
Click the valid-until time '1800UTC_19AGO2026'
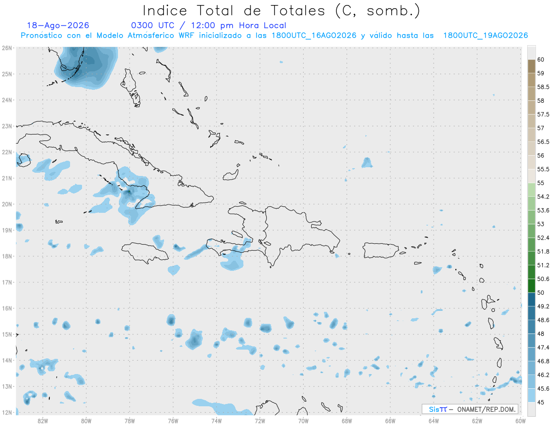(x=485, y=35)
